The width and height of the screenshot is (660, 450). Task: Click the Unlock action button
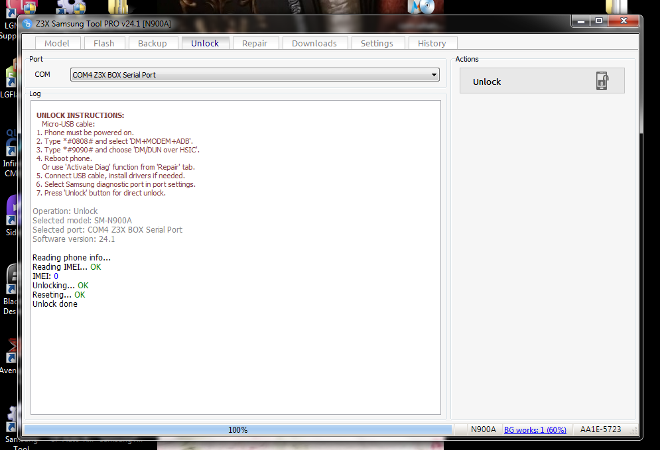(x=542, y=81)
